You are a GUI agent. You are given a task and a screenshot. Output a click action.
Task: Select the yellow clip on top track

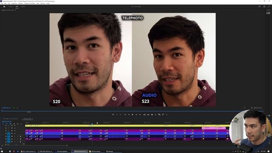coord(128,125)
